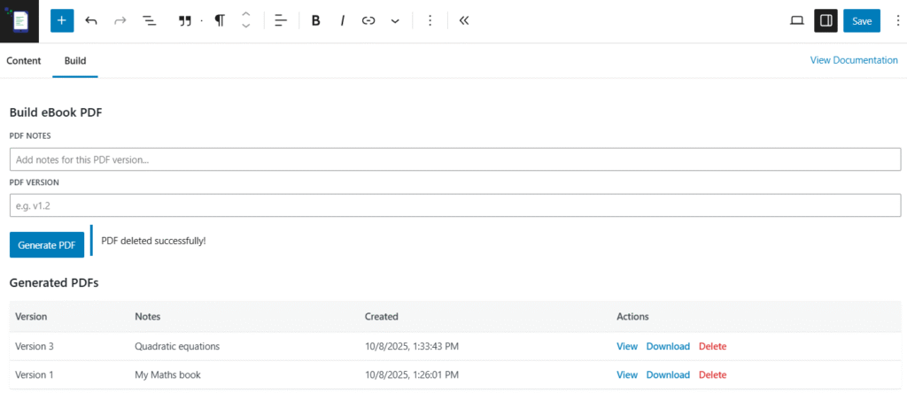Toggle italic formatting
Viewport: 907px width, 408px height.
coord(342,21)
